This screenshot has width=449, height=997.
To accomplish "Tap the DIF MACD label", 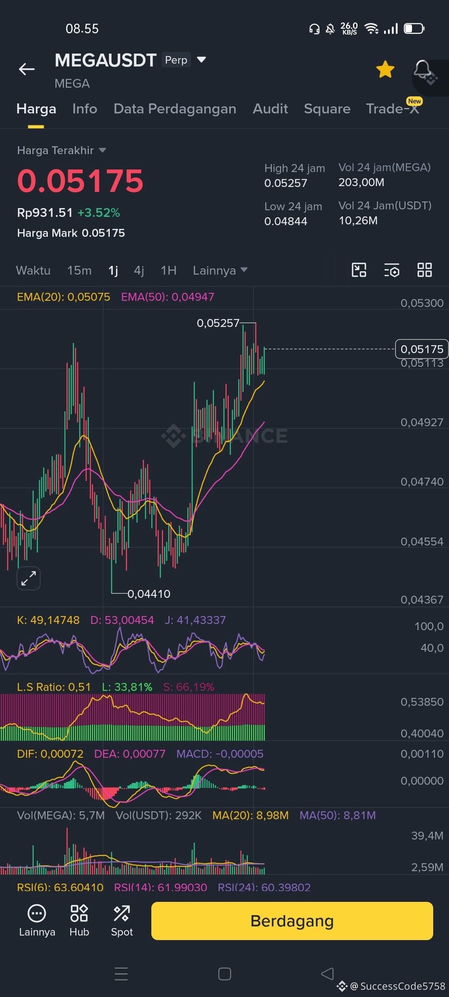I will [50, 754].
